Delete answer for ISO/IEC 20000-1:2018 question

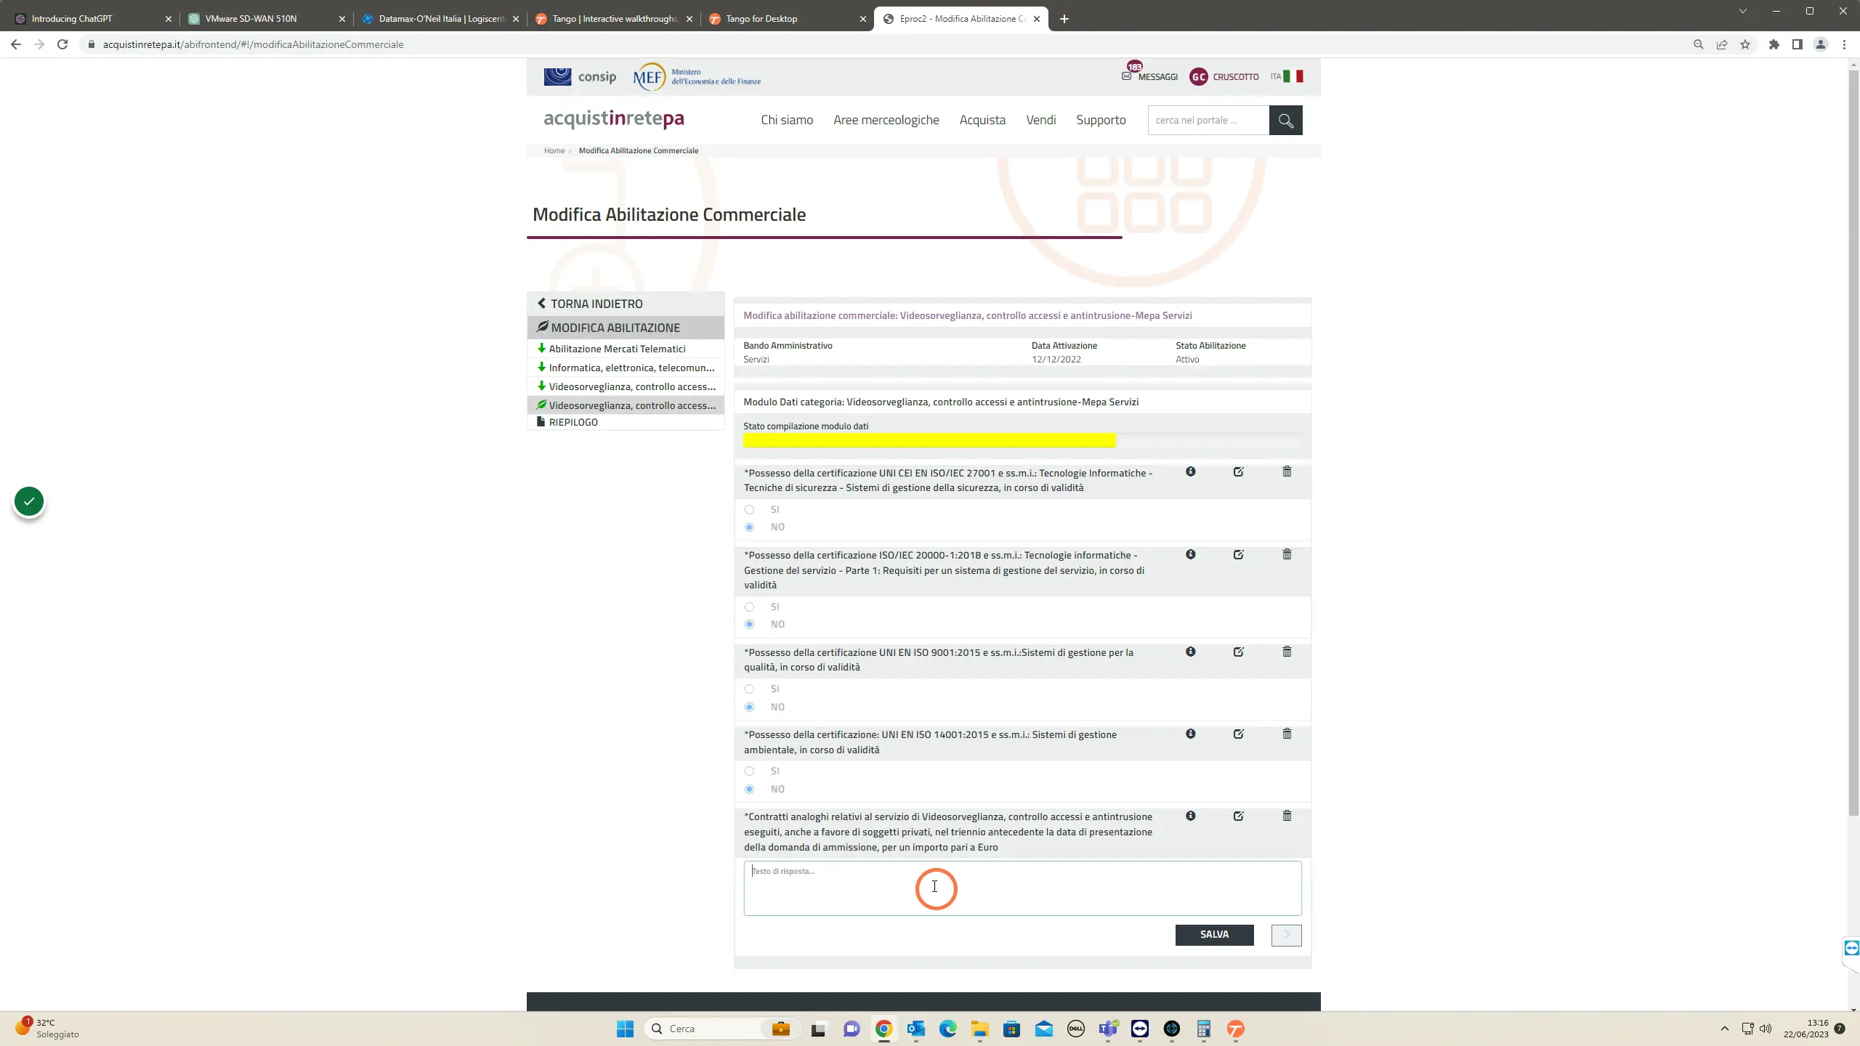1287,554
